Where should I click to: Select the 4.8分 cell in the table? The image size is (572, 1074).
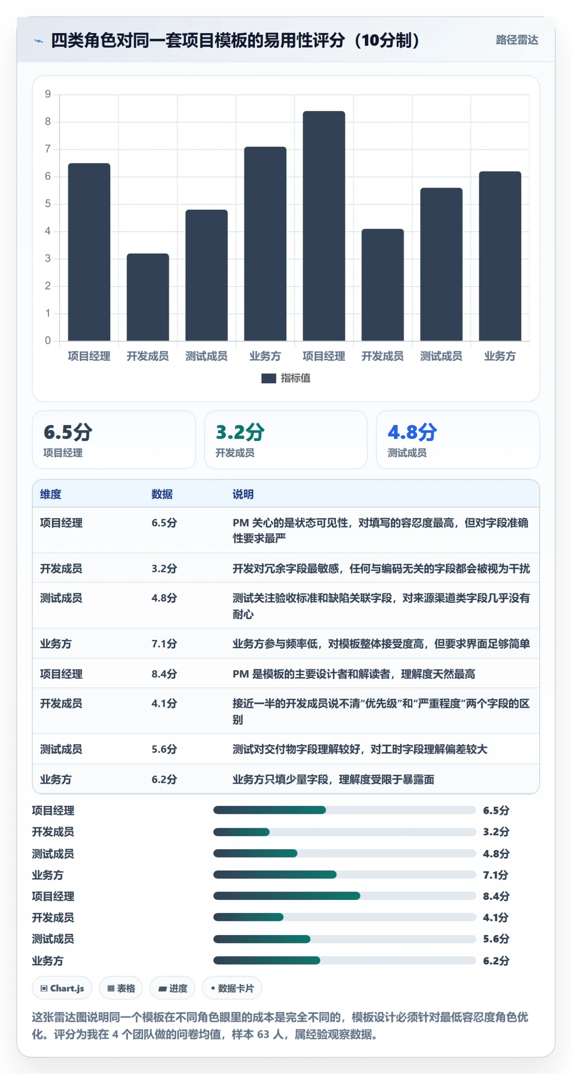(164, 598)
